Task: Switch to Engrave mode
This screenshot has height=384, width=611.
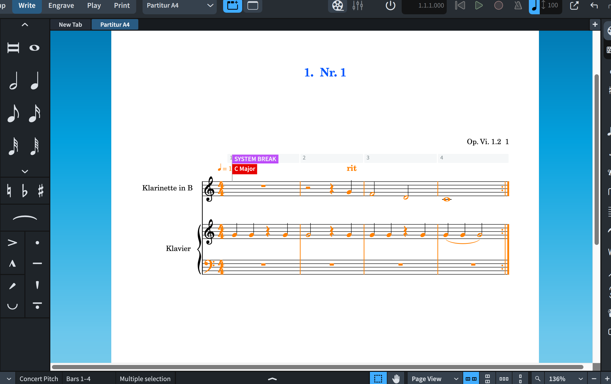Action: [61, 6]
